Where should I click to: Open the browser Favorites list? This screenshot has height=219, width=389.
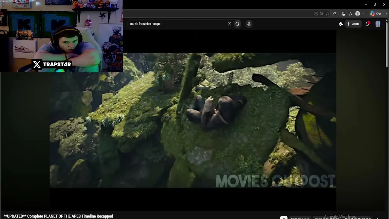(350, 14)
